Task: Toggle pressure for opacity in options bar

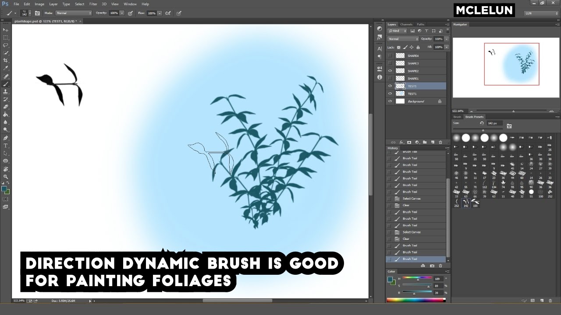Action: [130, 13]
